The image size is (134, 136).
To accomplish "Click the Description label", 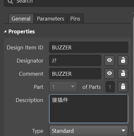I will [29, 100].
